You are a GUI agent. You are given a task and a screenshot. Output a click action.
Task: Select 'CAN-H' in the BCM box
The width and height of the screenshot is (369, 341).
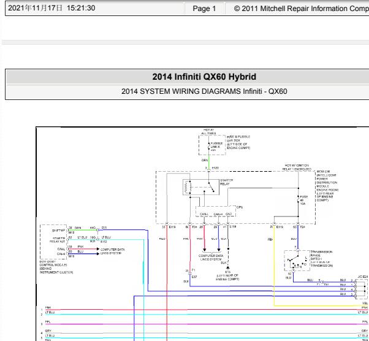61,254
